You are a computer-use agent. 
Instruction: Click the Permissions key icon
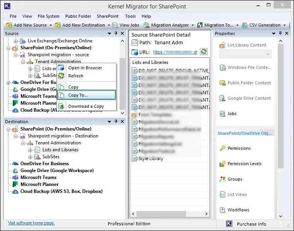tap(223, 148)
